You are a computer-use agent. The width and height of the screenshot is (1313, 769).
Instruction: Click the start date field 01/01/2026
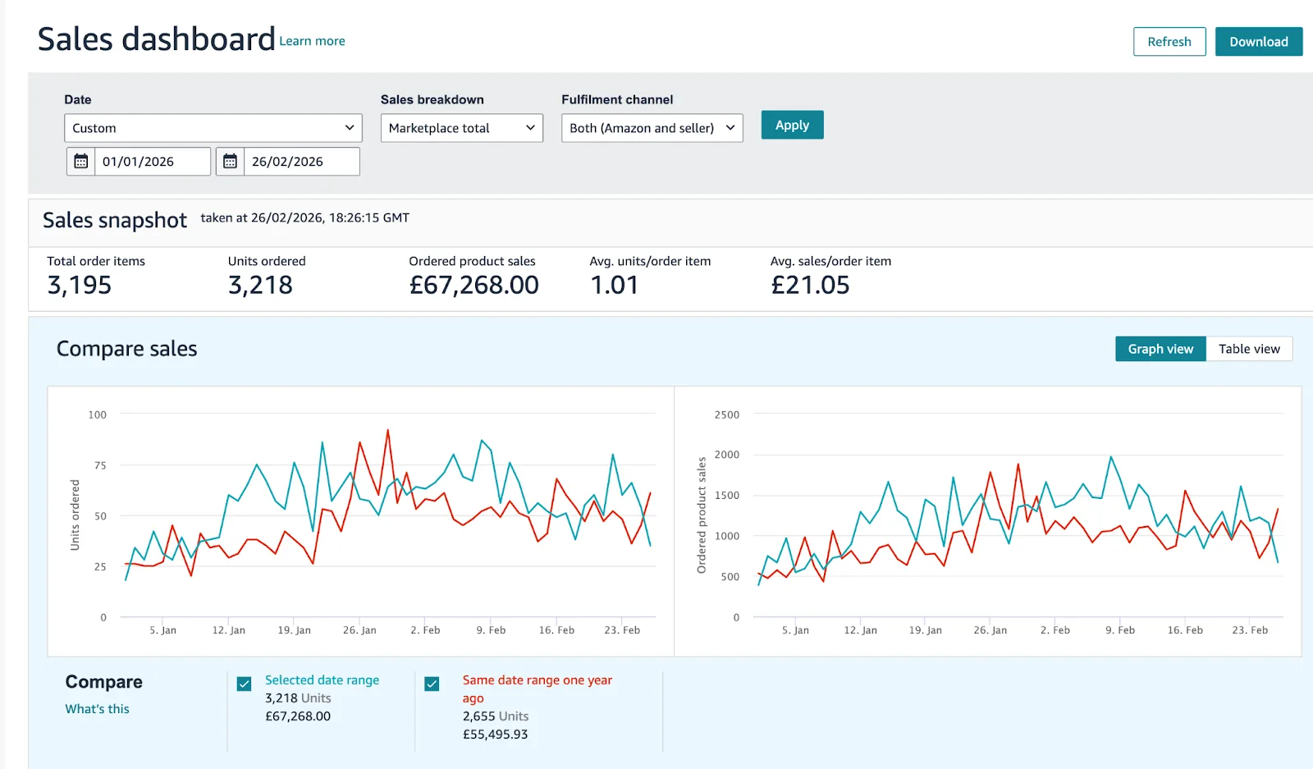pos(152,162)
